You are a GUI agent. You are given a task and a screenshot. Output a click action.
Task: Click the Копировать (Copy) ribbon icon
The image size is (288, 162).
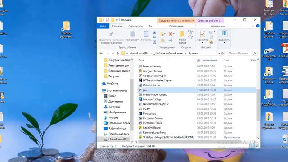tap(132, 34)
